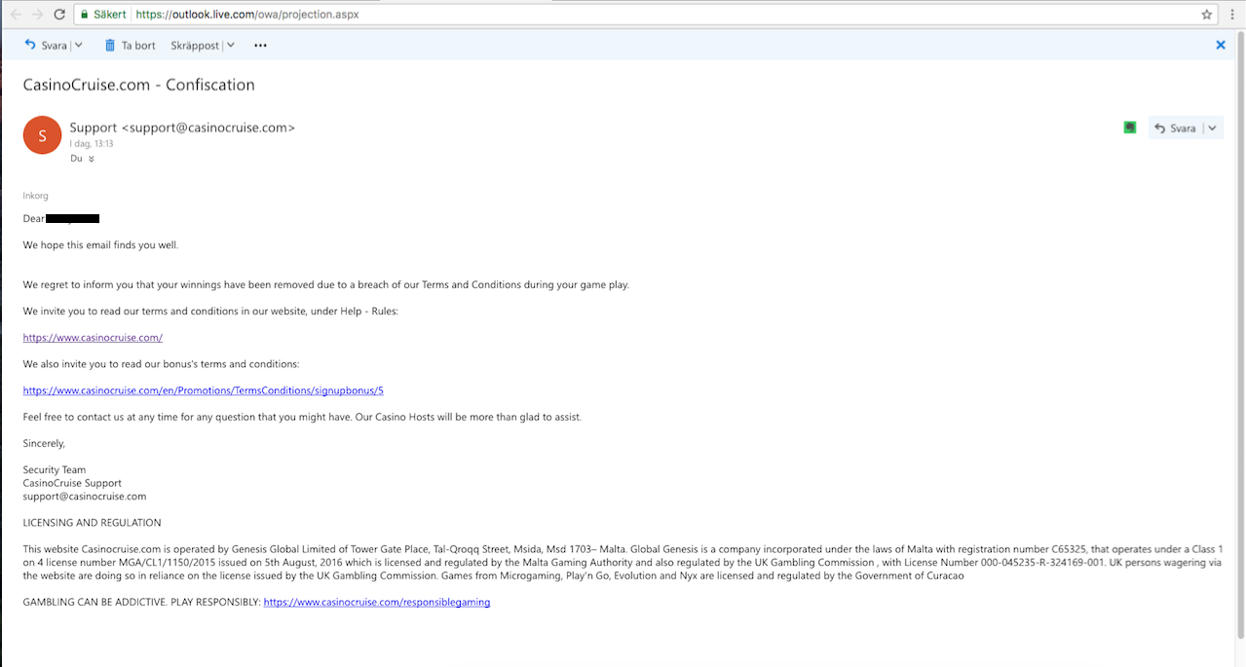Expand Skräppost dropdown arrow
This screenshot has width=1246, height=667.
coord(230,45)
